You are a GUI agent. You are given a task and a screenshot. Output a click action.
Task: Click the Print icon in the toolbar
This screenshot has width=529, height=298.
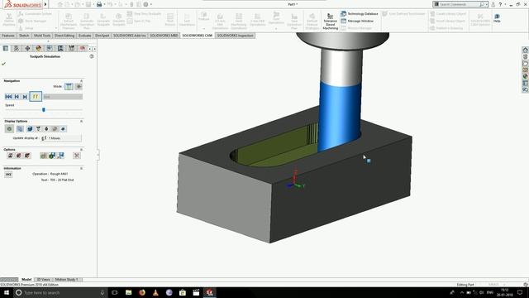point(99,4)
